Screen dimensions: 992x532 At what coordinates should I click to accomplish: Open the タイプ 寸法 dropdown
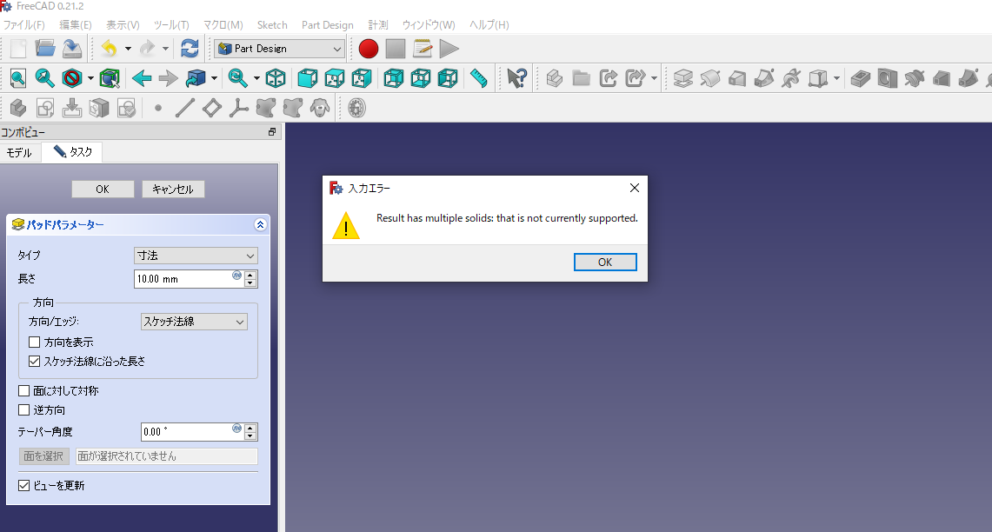196,256
